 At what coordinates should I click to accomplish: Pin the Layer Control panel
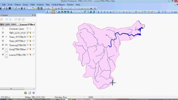33,15
